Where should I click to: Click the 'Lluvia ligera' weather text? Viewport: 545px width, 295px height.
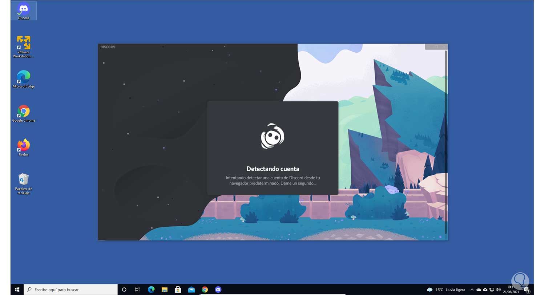click(x=456, y=290)
